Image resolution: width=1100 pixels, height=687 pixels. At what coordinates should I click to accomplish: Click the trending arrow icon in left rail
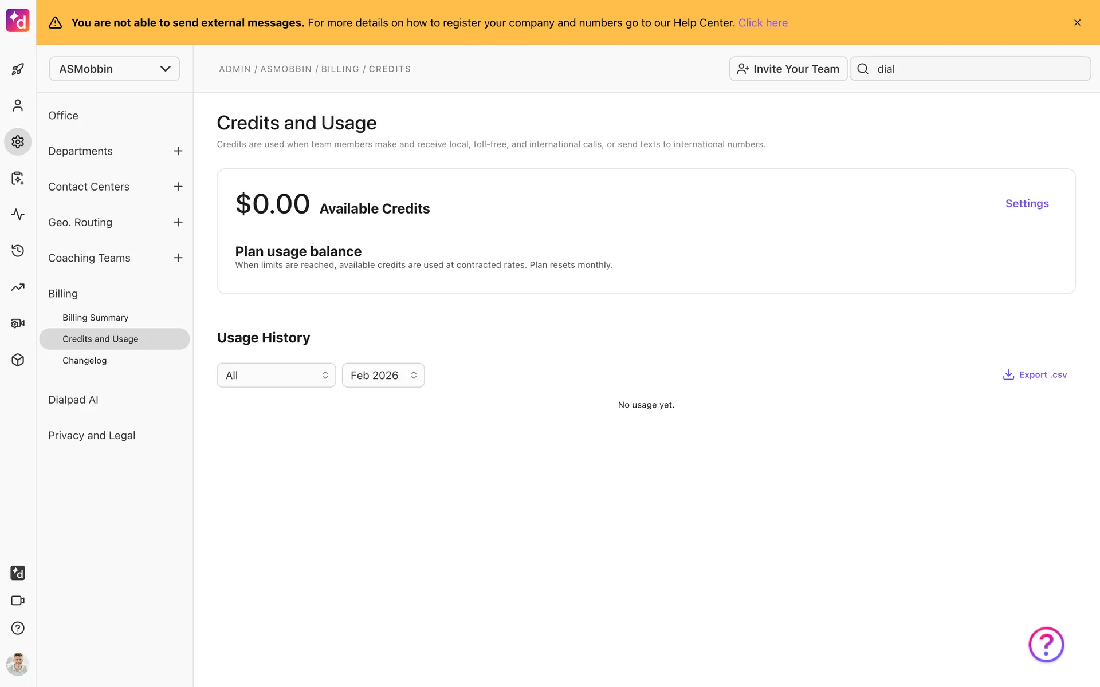click(18, 287)
